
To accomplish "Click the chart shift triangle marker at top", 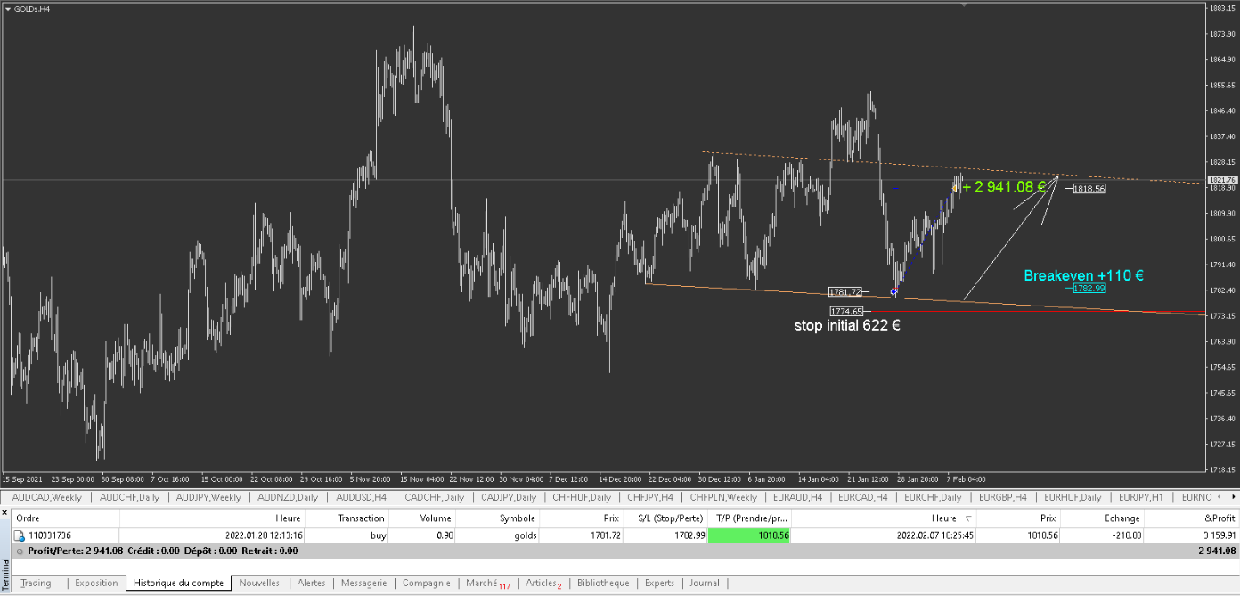I will (963, 4).
